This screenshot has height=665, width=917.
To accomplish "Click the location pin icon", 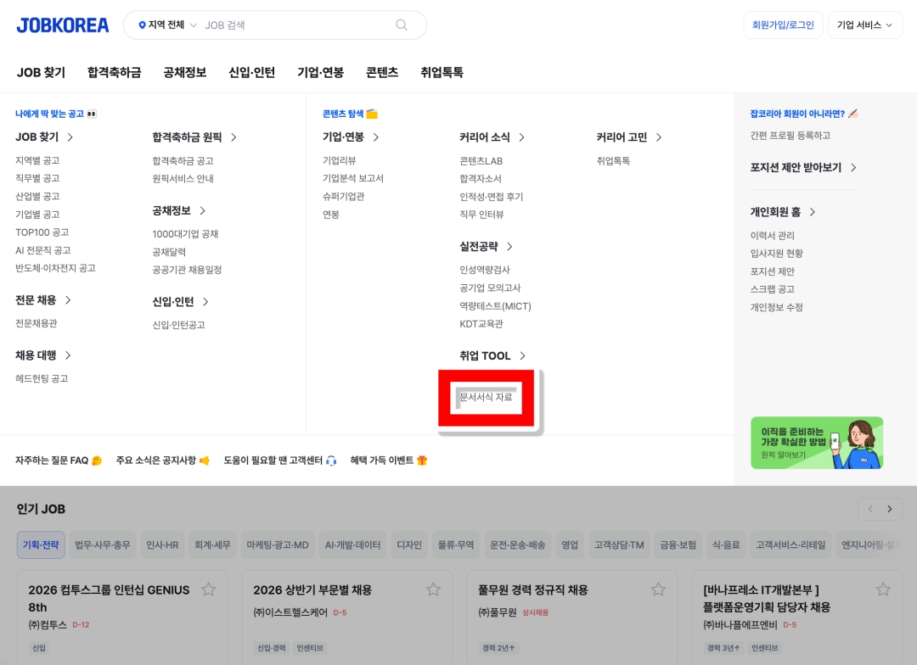I will (142, 25).
